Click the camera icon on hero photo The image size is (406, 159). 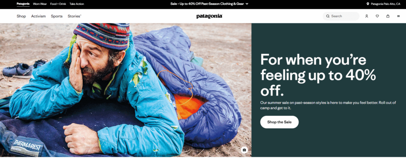[x=244, y=150]
